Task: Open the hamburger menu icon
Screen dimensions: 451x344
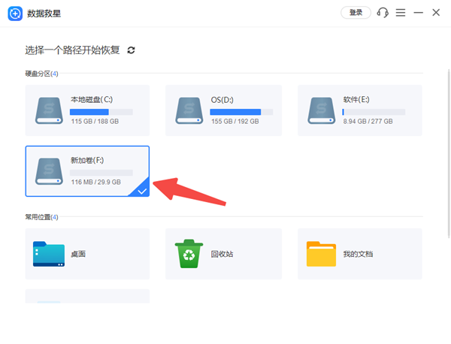Action: pyautogui.click(x=401, y=13)
